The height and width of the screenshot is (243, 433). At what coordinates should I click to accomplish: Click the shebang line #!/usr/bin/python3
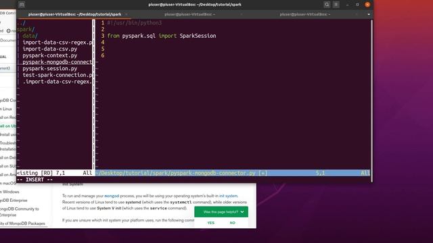[x=135, y=23]
